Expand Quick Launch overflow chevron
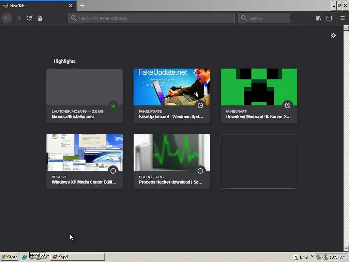349x262 pixels. [x=47, y=256]
